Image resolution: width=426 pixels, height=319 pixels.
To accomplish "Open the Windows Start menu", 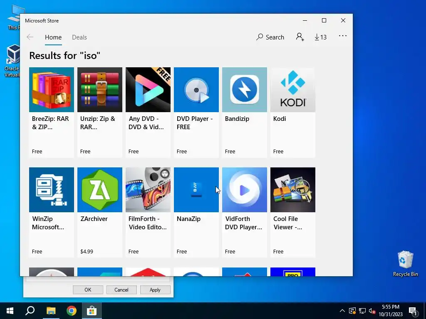I will pyautogui.click(x=10, y=311).
